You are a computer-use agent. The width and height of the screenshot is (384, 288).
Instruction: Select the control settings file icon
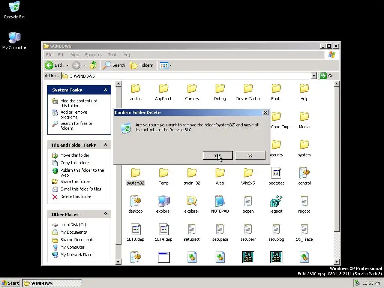304,173
